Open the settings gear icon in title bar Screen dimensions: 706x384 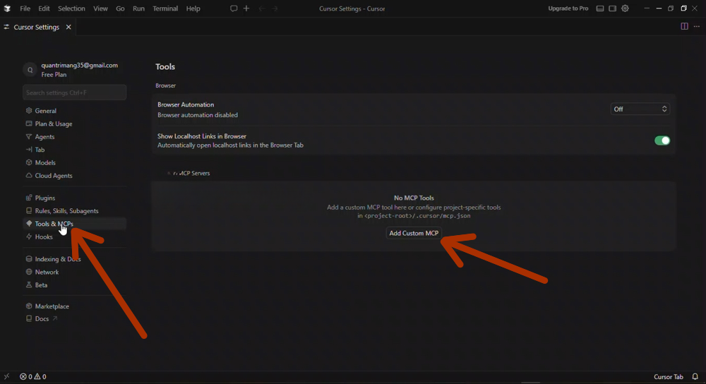point(625,8)
